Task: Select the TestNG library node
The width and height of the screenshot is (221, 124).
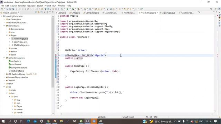Action: (11, 80)
